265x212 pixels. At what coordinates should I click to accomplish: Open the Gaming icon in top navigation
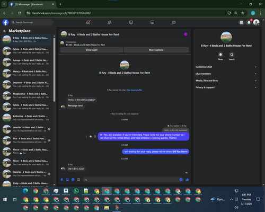pos(174,22)
